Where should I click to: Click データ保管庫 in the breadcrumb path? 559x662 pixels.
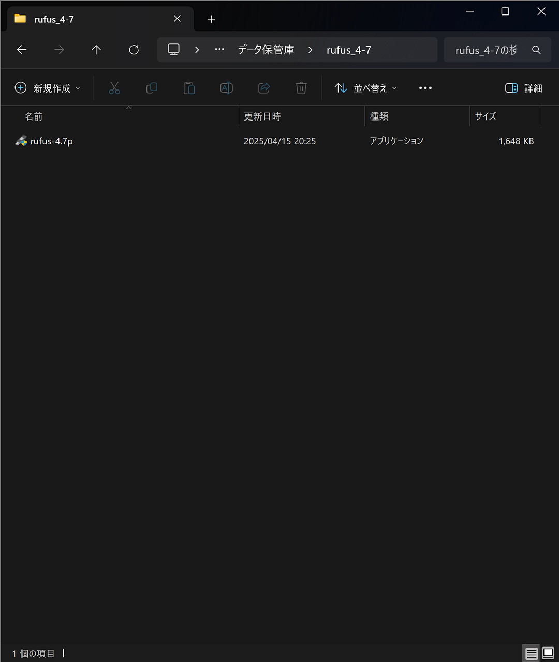click(x=266, y=50)
